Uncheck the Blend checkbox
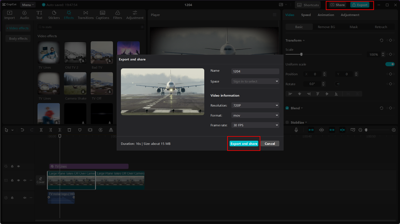400x224 pixels. point(287,108)
